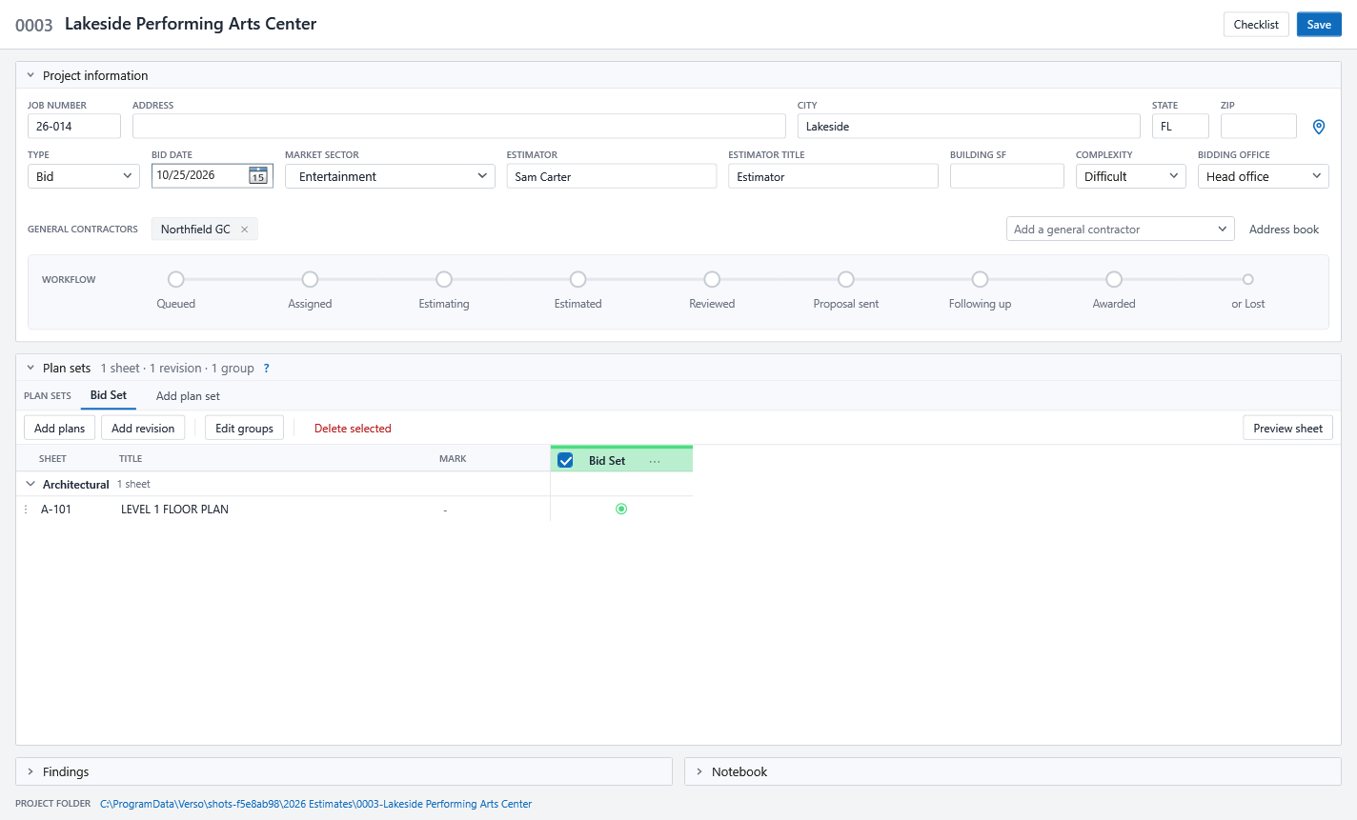Viewport: 1357px width, 820px height.
Task: Click the Add plan set tab
Action: pos(188,396)
